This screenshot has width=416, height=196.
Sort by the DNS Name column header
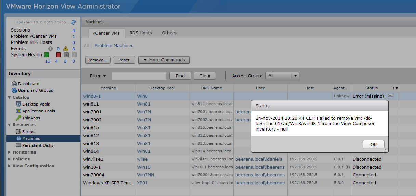pyautogui.click(x=211, y=88)
